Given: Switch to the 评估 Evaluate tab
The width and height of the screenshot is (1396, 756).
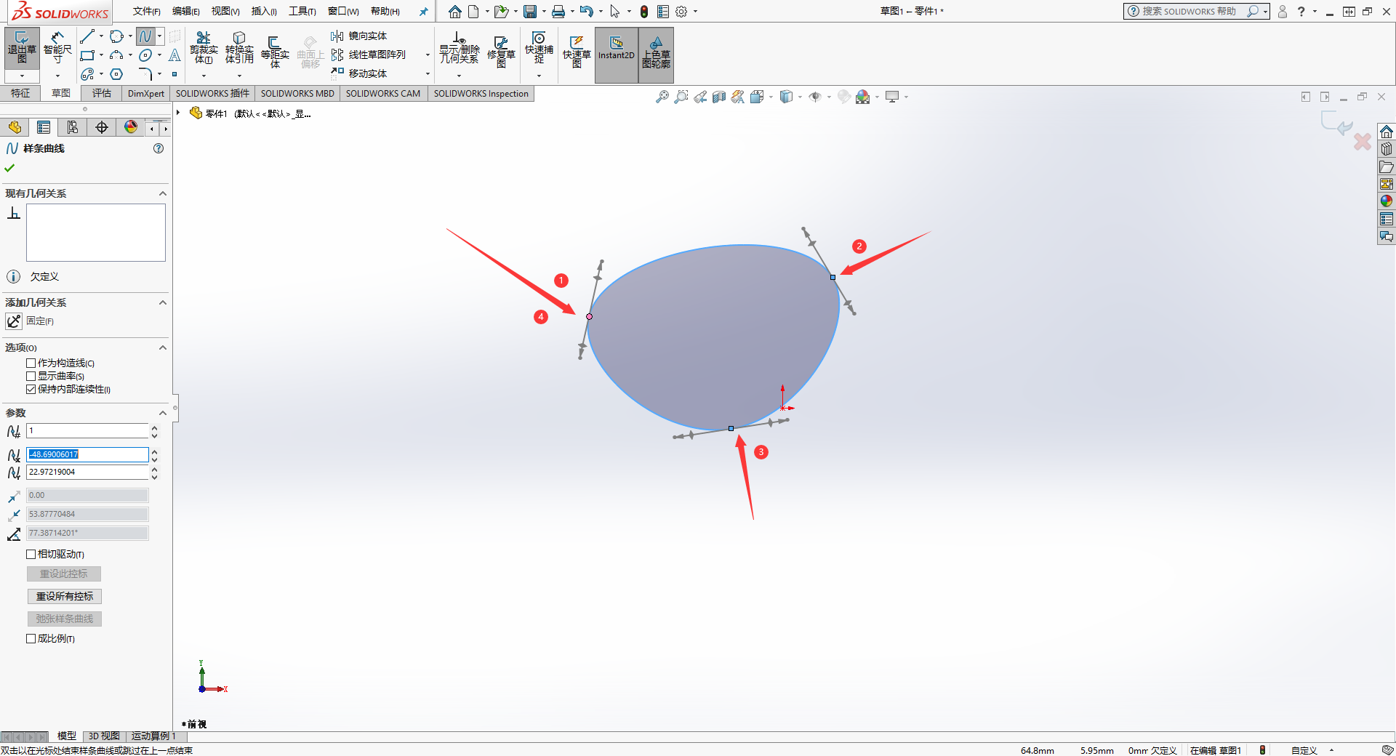Looking at the screenshot, I should tap(101, 93).
